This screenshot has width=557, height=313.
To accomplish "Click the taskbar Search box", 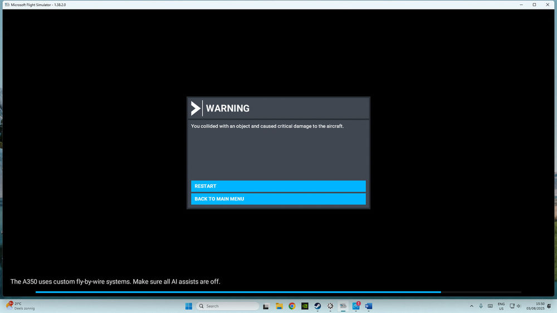I will click(227, 306).
